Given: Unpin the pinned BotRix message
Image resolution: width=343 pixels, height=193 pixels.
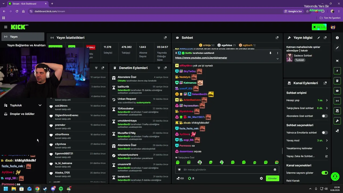Looking at the screenshot, I should (270, 53).
